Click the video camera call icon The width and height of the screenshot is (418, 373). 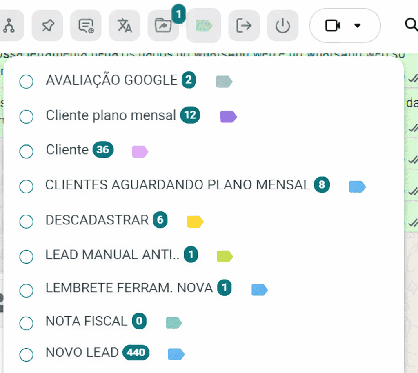(x=332, y=26)
